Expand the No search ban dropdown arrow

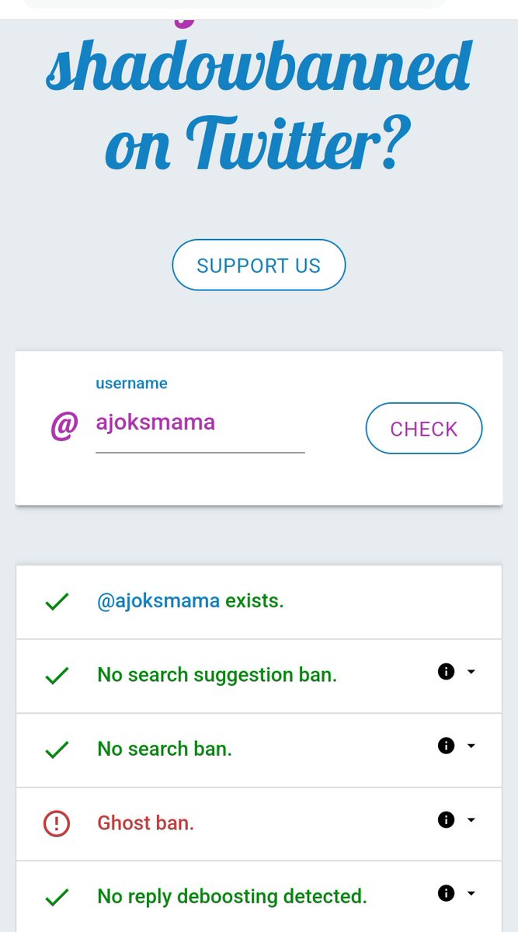[x=471, y=746]
